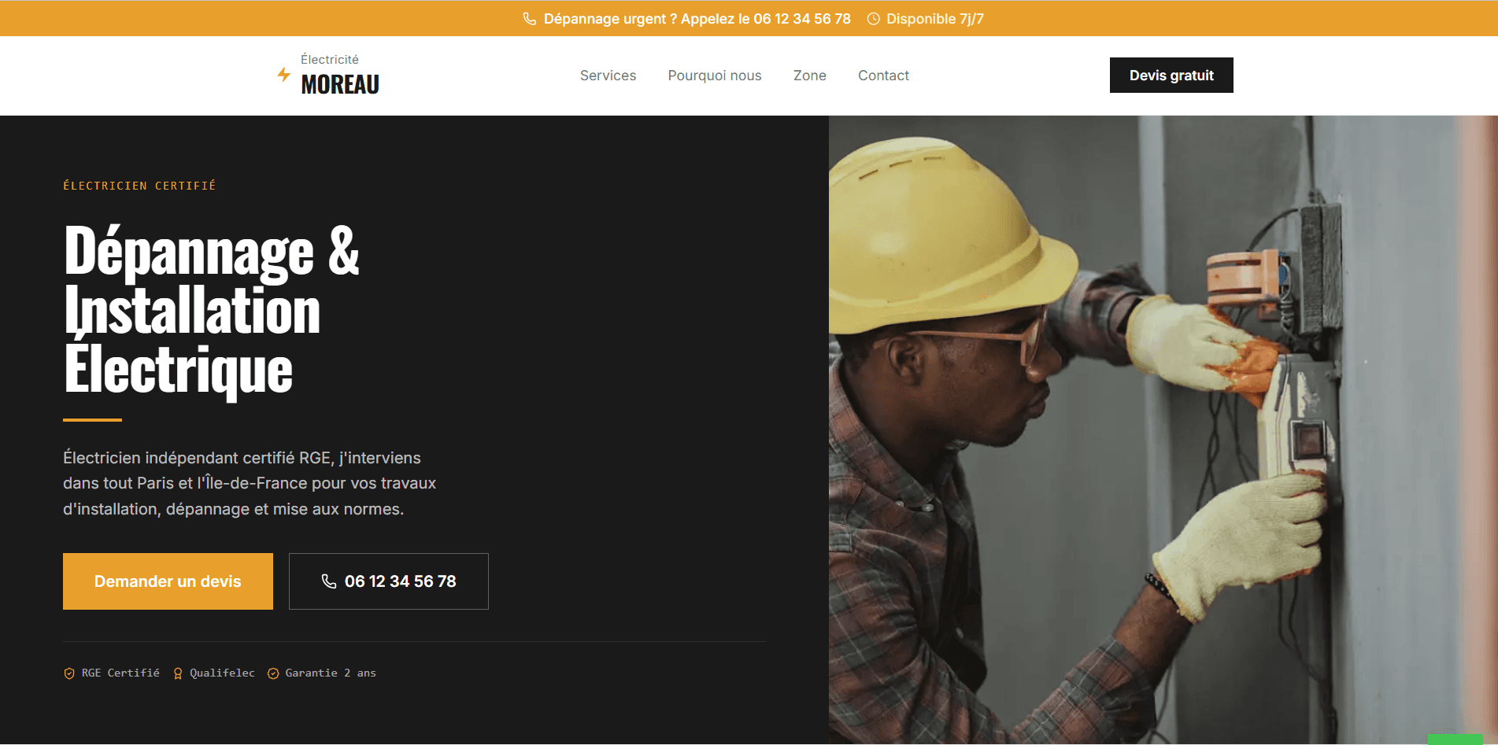The height and width of the screenshot is (745, 1498).
Task: Click the award ribbon icon beside Qualifelec
Action: [178, 673]
